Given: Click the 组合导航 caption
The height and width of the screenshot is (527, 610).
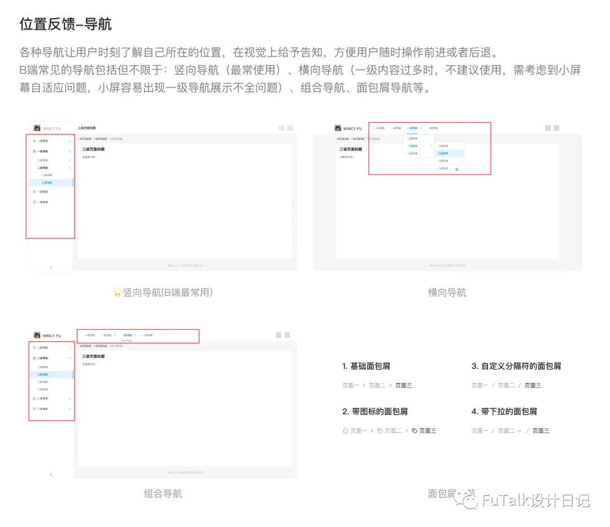Looking at the screenshot, I should [x=163, y=494].
